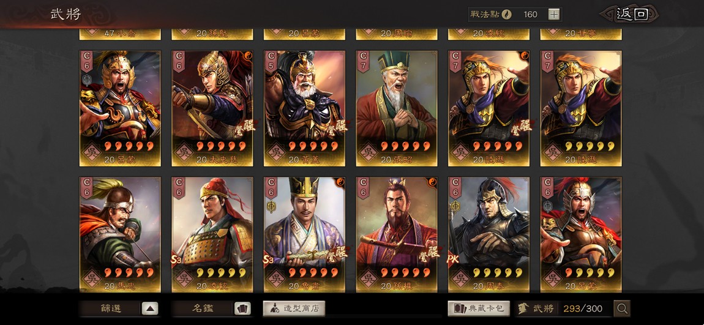Image resolution: width=704 pixels, height=325 pixels.
Task: Select the 馬忠 general card
Action: [x=120, y=235]
